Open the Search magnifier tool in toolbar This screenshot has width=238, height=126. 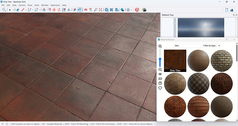(4, 10)
